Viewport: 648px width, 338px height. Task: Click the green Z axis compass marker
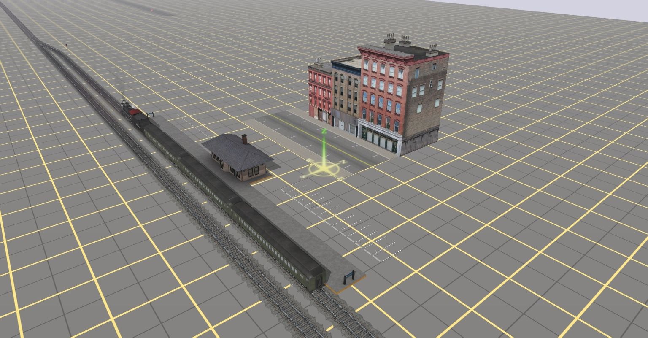point(324,132)
